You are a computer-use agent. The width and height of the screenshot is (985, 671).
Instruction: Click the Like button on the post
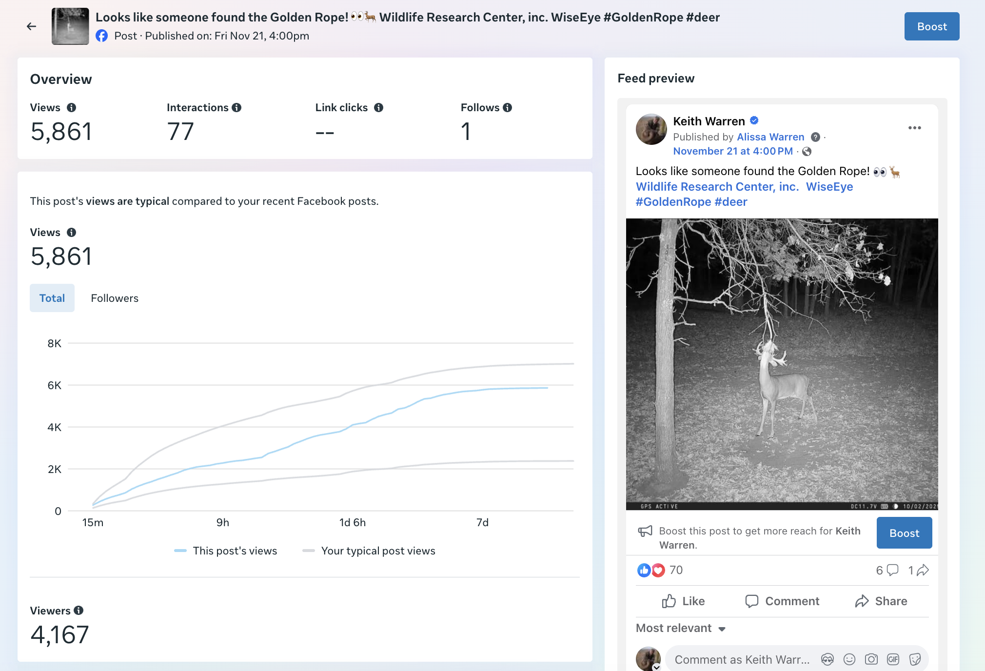click(683, 601)
